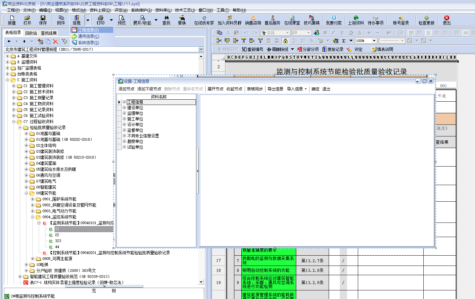Open the 在线课堂 online class icon

click(292, 20)
